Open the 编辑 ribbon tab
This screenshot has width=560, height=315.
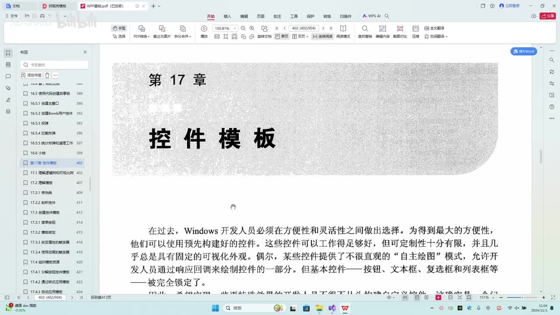pos(244,16)
